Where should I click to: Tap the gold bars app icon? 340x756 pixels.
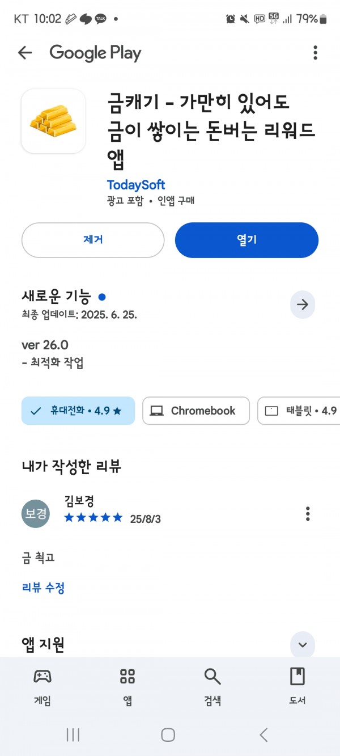pyautogui.click(x=53, y=121)
